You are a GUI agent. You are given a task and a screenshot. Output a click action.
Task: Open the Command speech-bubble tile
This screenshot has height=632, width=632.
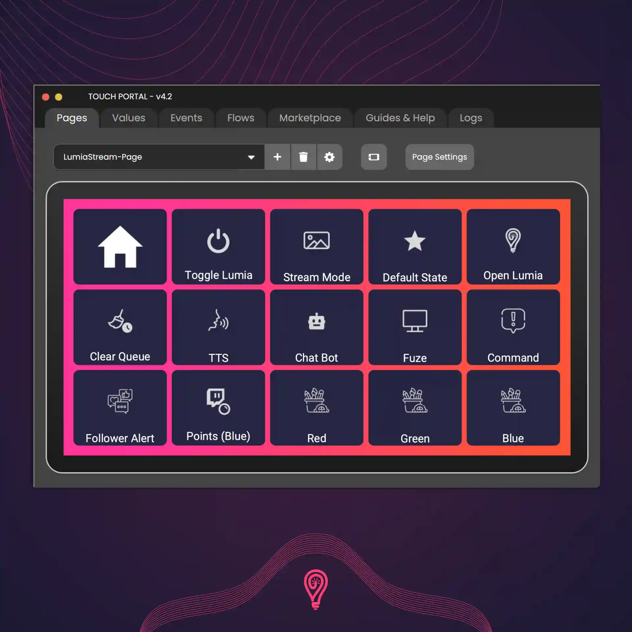coord(513,327)
